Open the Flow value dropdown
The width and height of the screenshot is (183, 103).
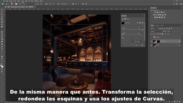point(56,4)
